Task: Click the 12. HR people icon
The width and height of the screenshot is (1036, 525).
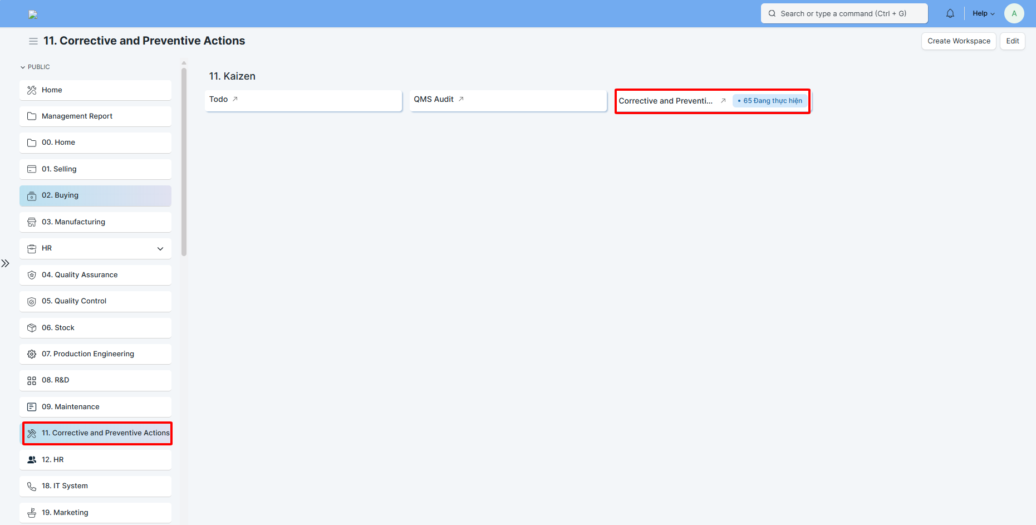Action: pos(32,460)
